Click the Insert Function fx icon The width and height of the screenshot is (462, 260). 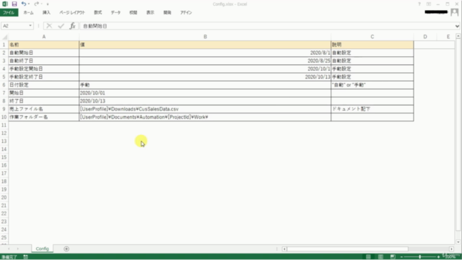(72, 26)
